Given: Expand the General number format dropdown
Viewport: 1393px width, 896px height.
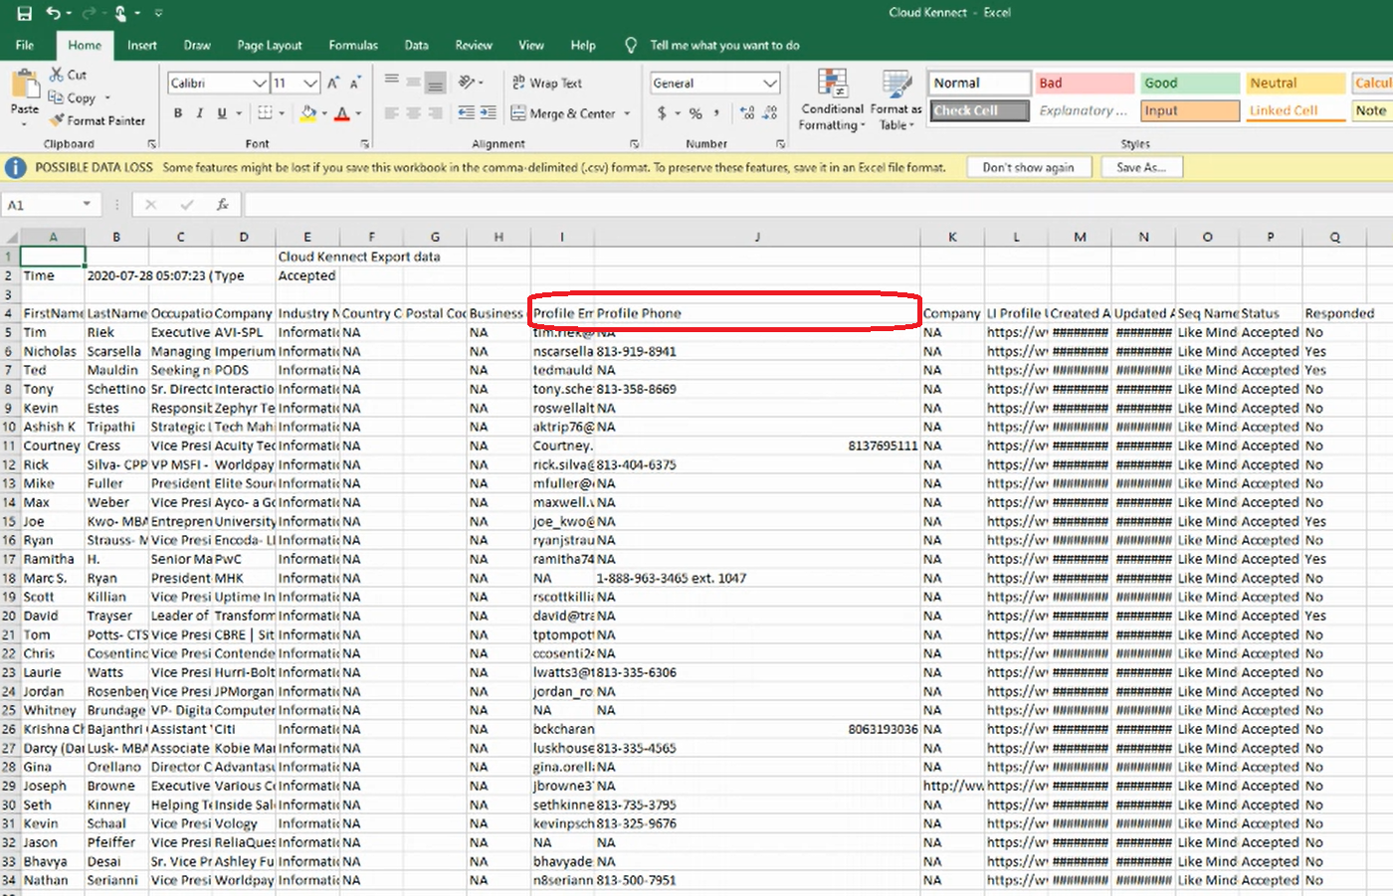Looking at the screenshot, I should coord(770,83).
